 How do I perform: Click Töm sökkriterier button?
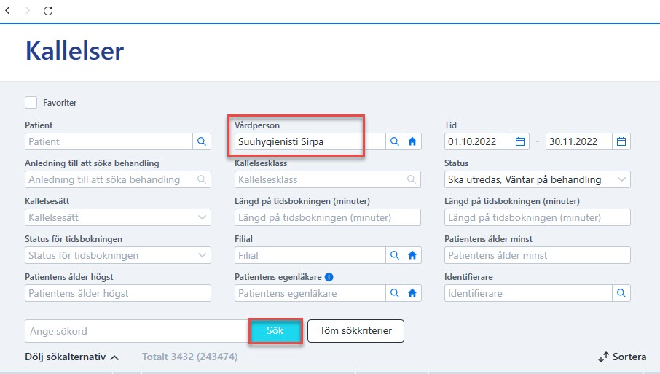pyautogui.click(x=355, y=331)
